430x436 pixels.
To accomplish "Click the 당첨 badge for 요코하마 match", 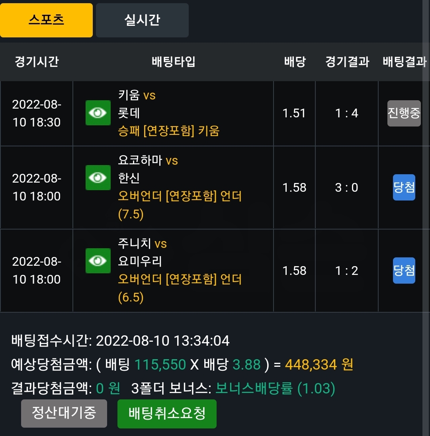I will click(404, 187).
